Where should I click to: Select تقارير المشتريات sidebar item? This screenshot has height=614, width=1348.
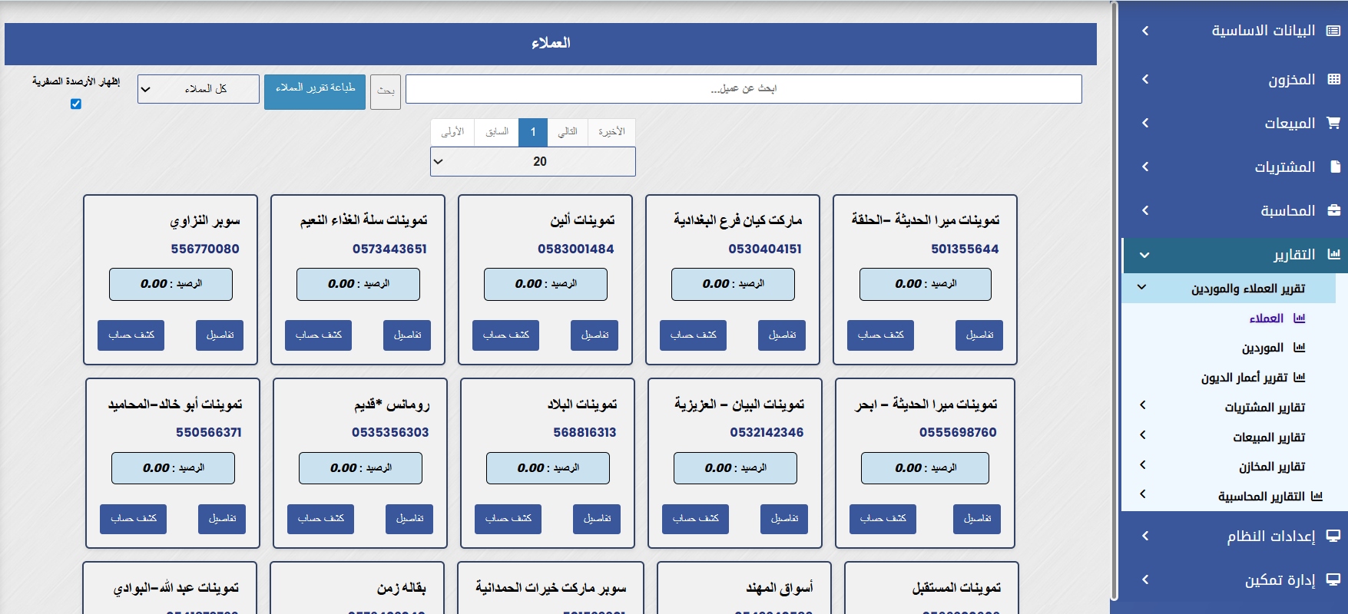(1265, 408)
